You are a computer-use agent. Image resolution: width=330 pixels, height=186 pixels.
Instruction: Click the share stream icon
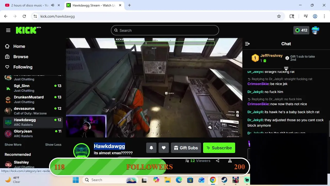point(218,161)
